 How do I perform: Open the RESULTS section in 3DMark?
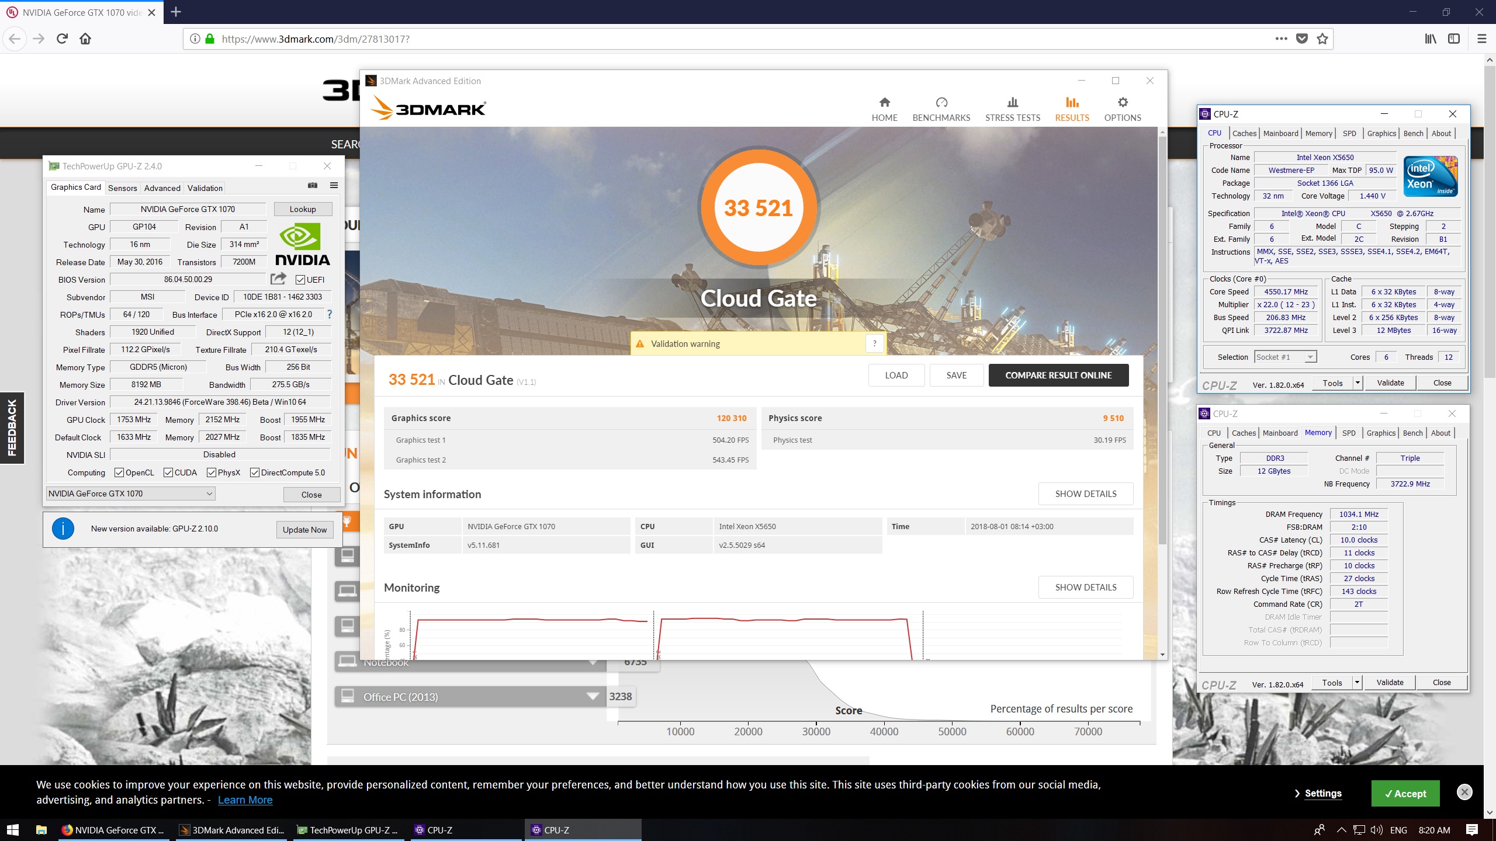tap(1072, 109)
